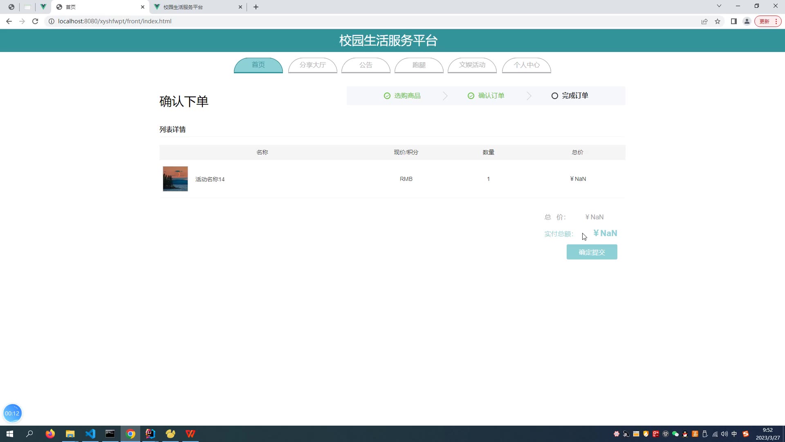Click the share page icon
This screenshot has height=442, width=785.
coord(704,21)
